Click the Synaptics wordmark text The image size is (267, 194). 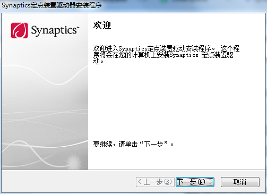[55, 30]
